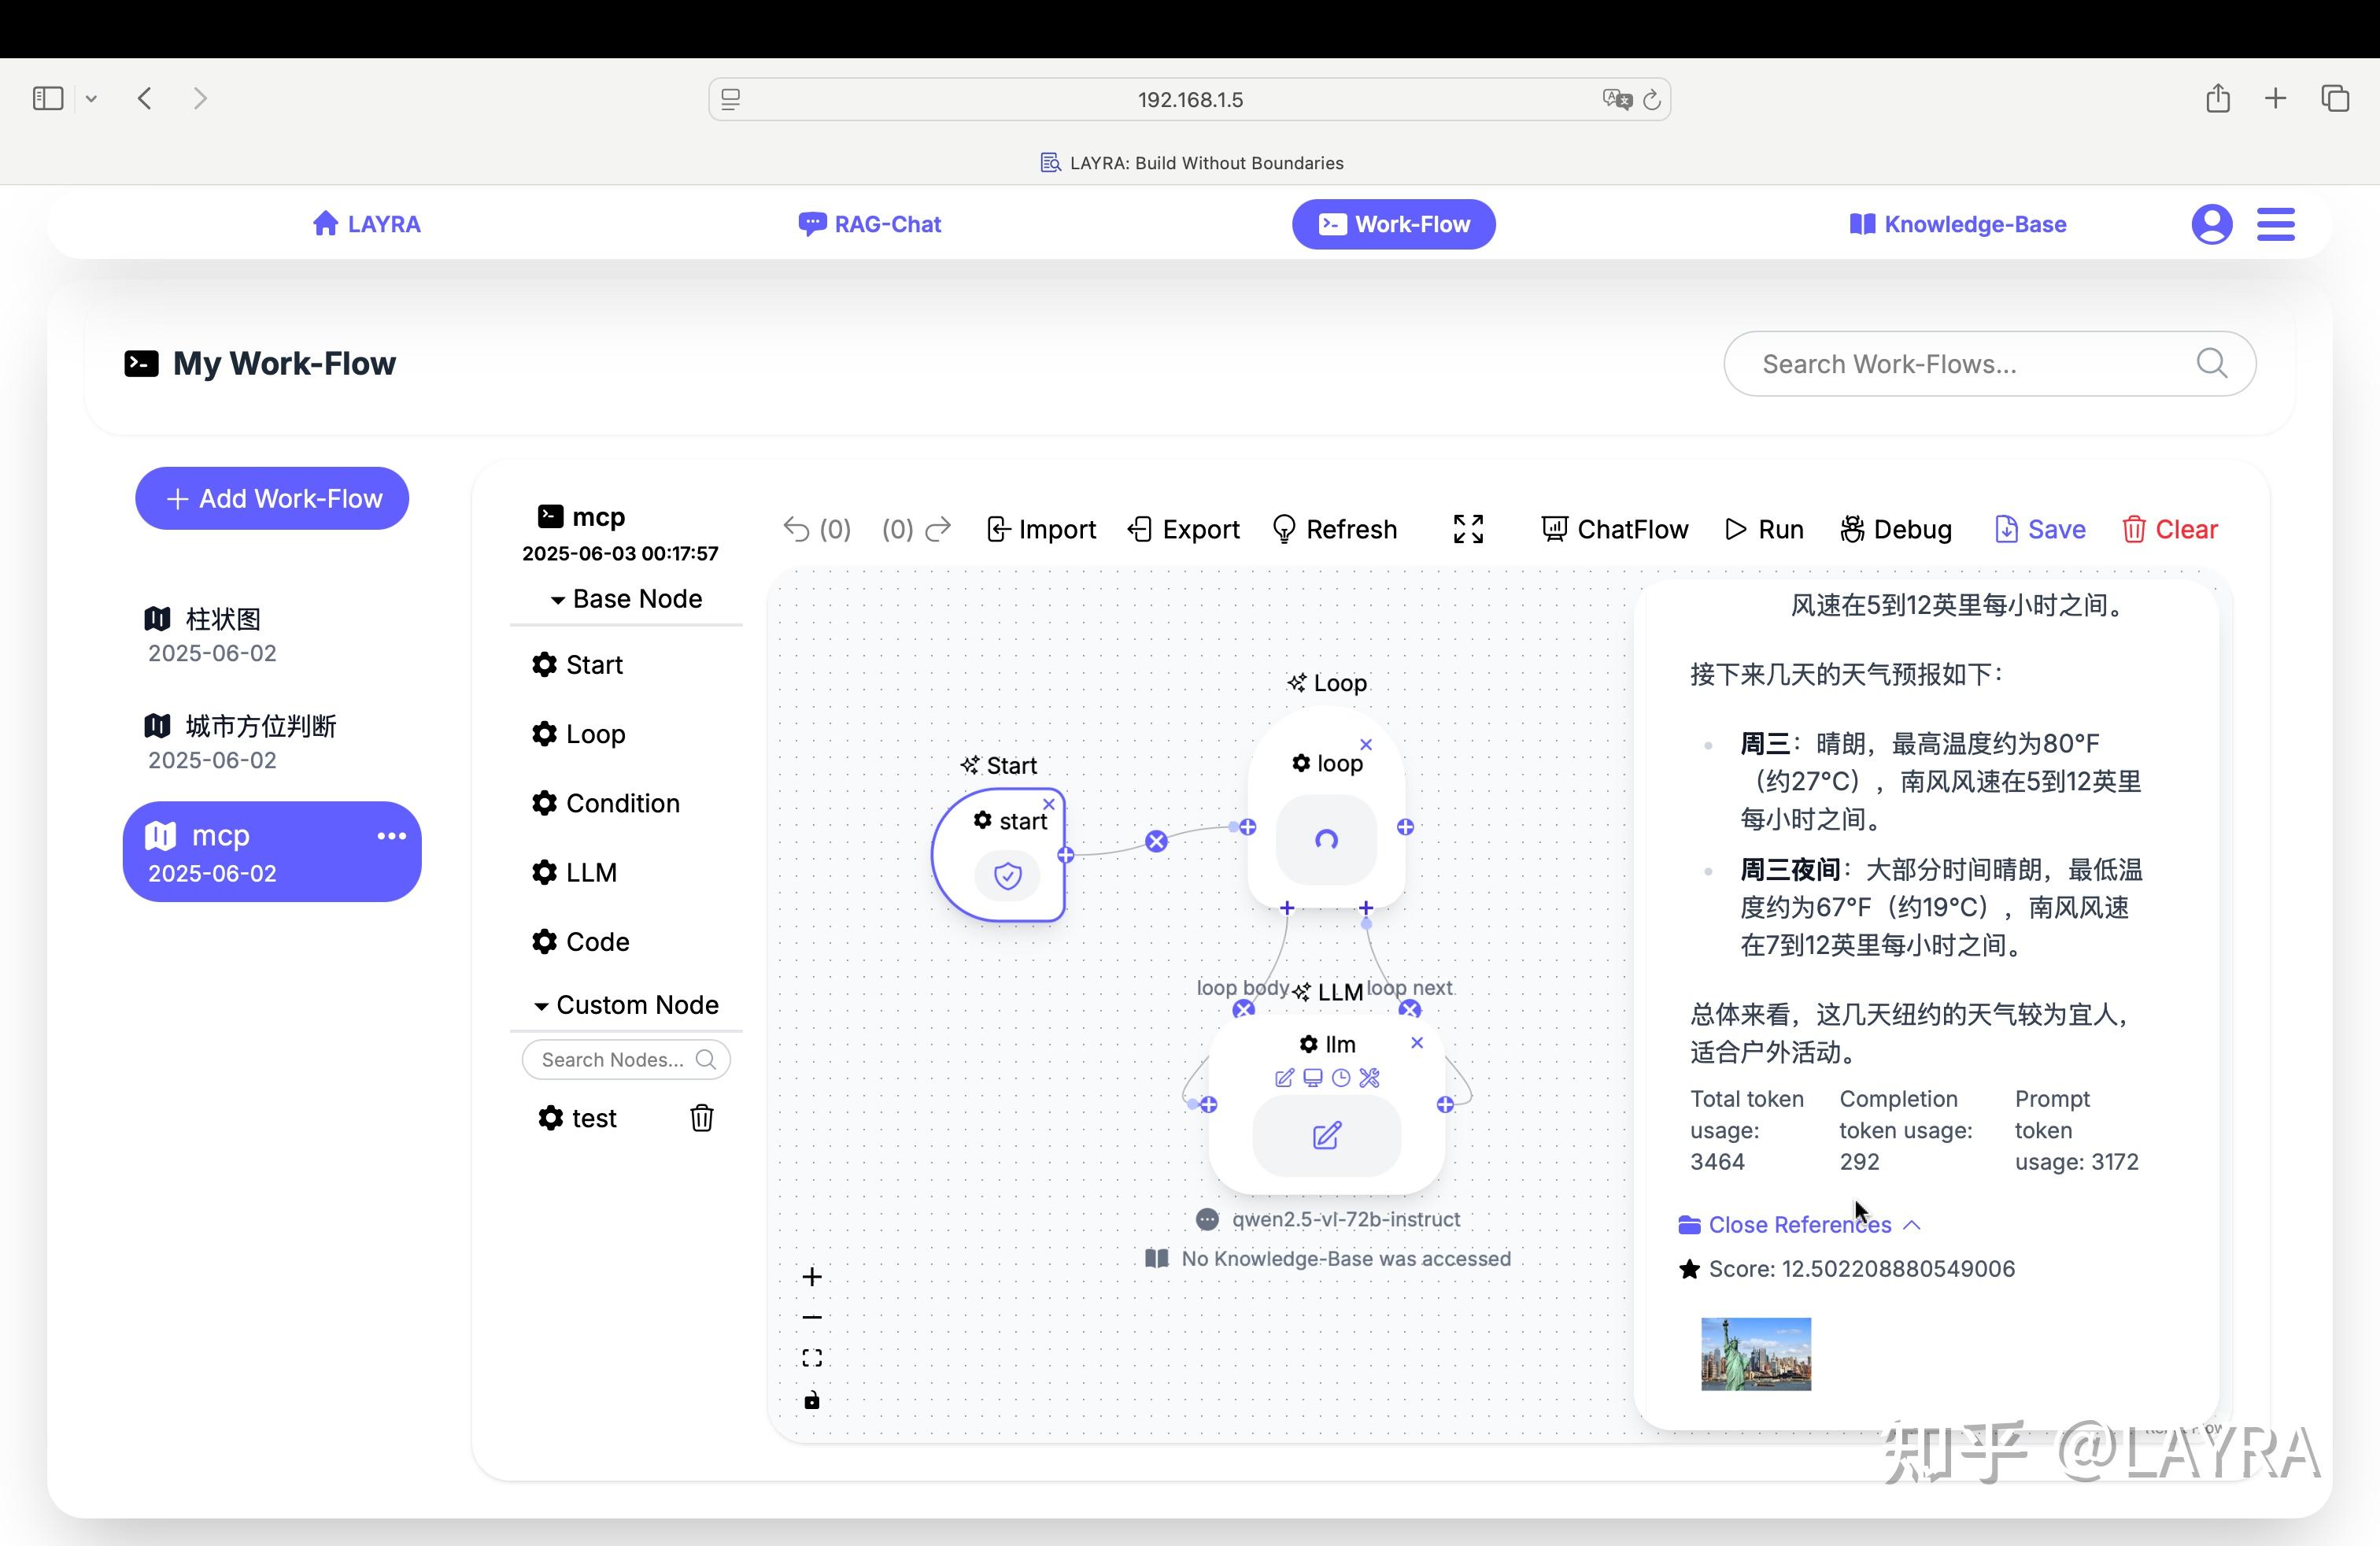
Task: Click the browser sidebar toggle icon
Action: pos(48,98)
